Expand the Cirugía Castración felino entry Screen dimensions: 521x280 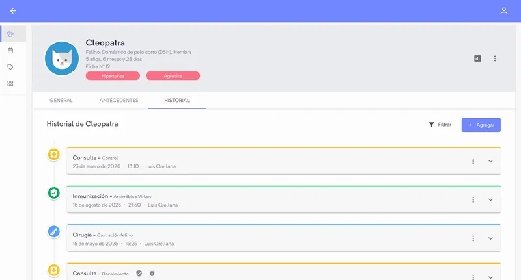490,238
